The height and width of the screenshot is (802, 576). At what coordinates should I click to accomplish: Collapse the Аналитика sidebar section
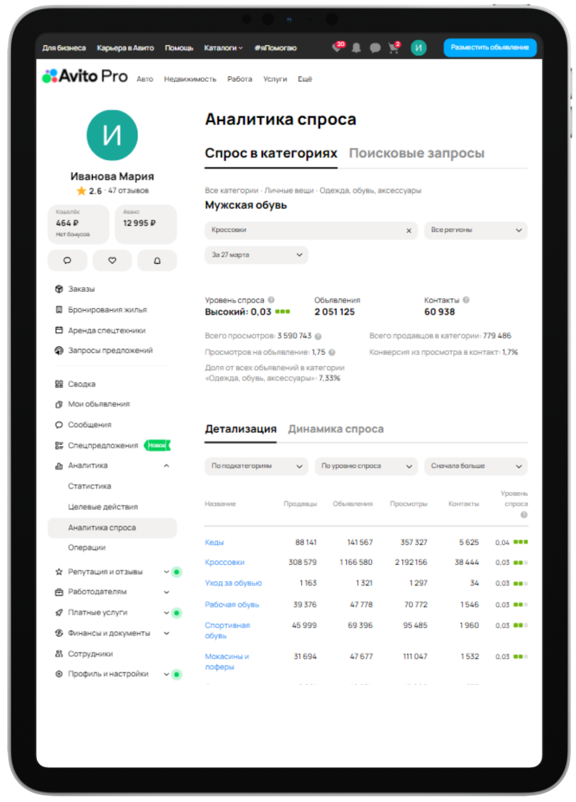click(x=166, y=466)
